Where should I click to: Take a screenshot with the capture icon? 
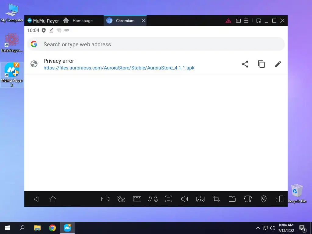click(x=168, y=199)
